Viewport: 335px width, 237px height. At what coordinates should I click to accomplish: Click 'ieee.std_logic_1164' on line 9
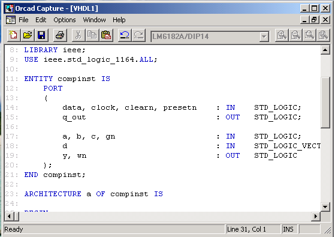click(89, 59)
